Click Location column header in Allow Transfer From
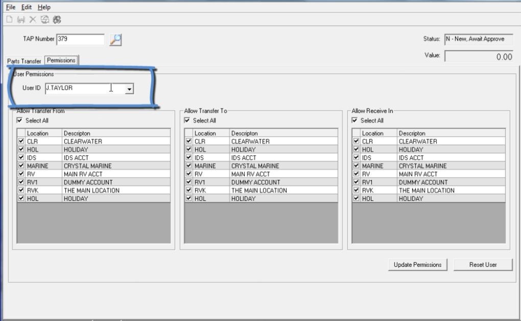This screenshot has width=521, height=321. tap(43, 133)
